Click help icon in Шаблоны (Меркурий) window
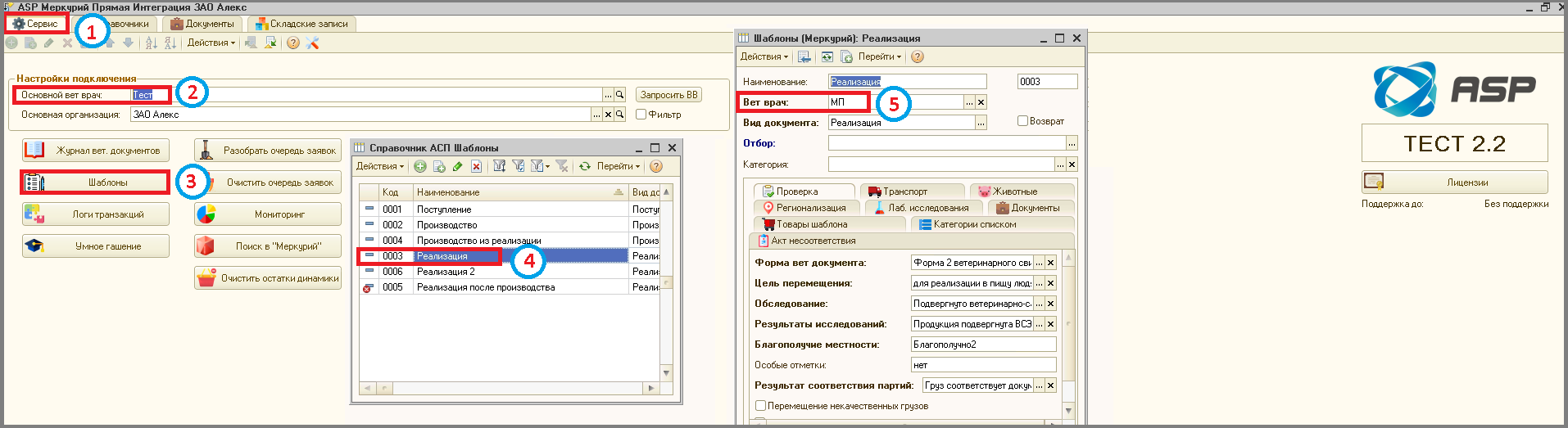Screen dimensions: 1568x428 click(x=918, y=56)
